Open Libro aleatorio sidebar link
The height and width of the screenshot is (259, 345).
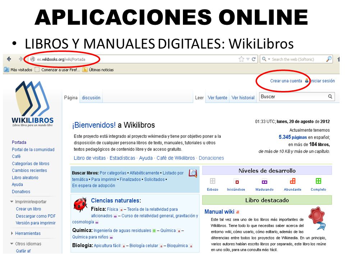pyautogui.click(x=25, y=177)
